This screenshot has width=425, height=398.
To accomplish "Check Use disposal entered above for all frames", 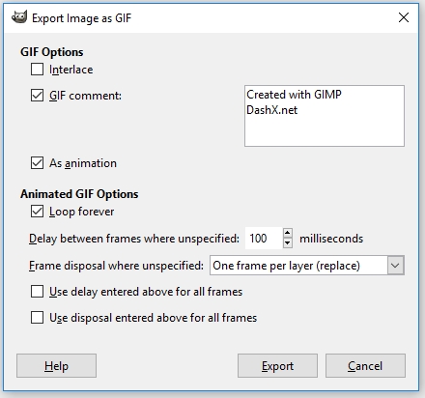I will tap(37, 318).
